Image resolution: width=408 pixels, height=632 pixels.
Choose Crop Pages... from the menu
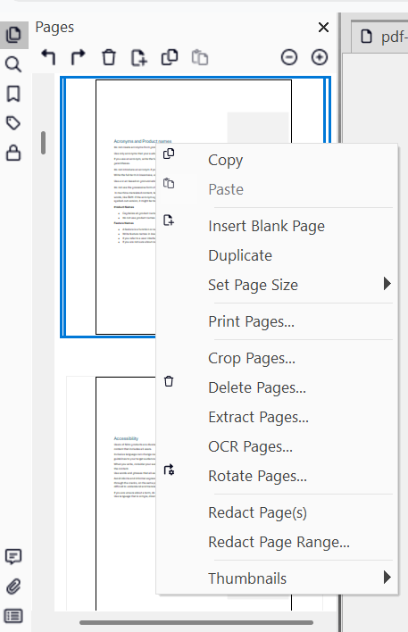coord(277,358)
